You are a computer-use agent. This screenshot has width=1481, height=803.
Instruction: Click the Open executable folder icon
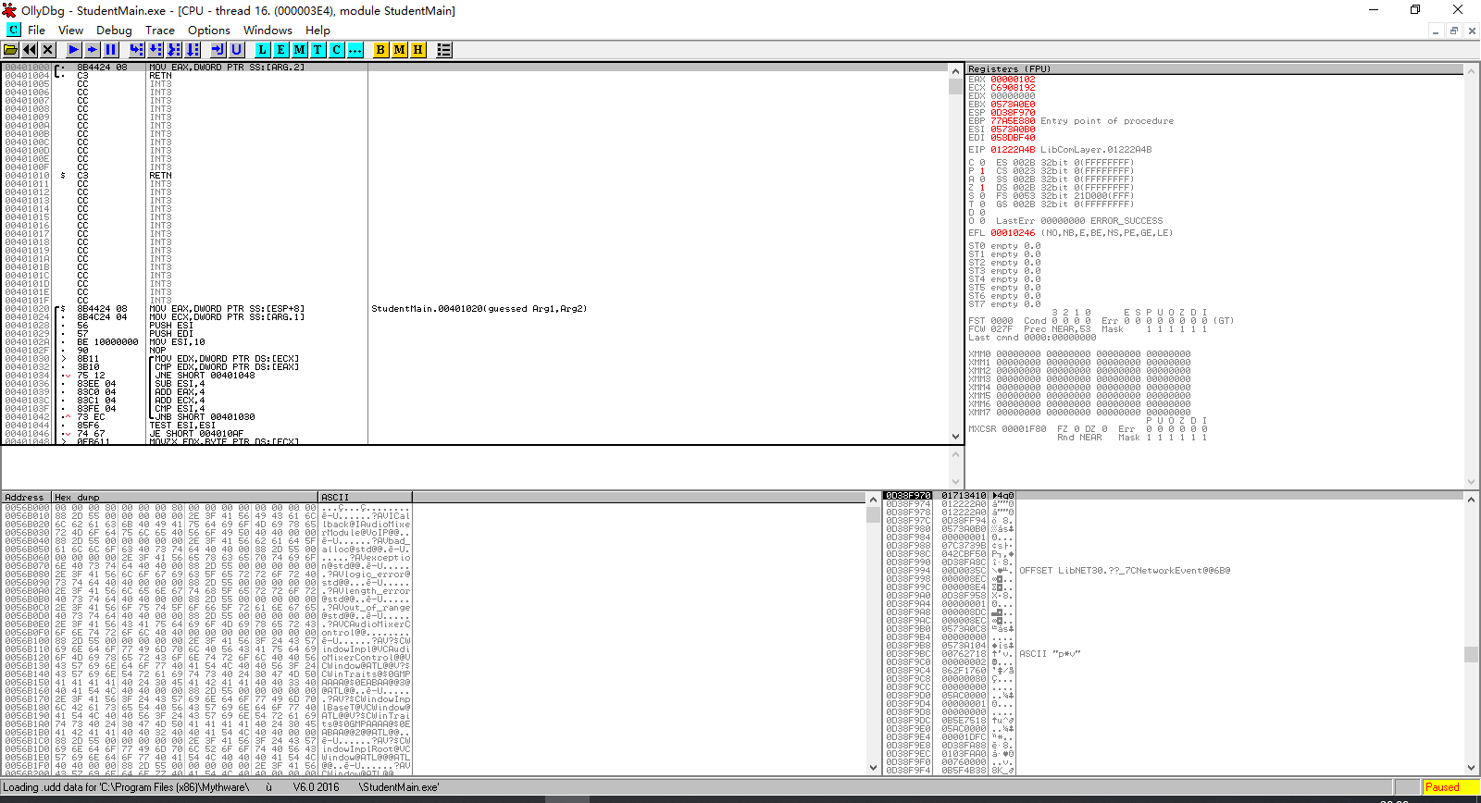coord(11,50)
